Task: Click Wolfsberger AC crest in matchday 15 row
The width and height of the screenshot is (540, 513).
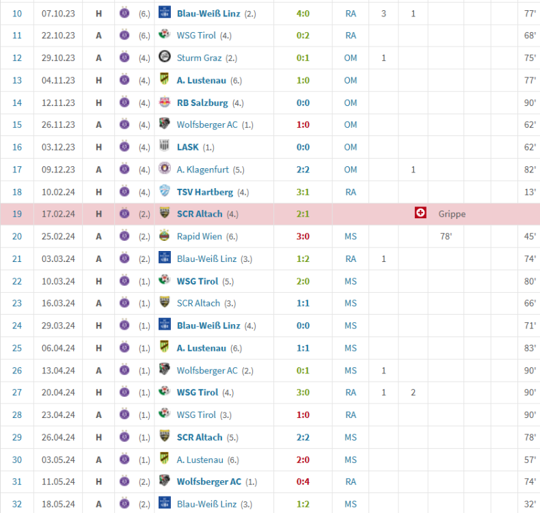Action: (x=164, y=124)
